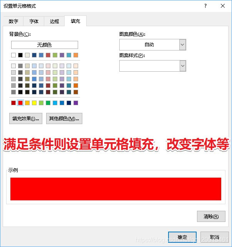Open 其他颜色 more colors dialog
The image size is (232, 247).
pos(64,118)
